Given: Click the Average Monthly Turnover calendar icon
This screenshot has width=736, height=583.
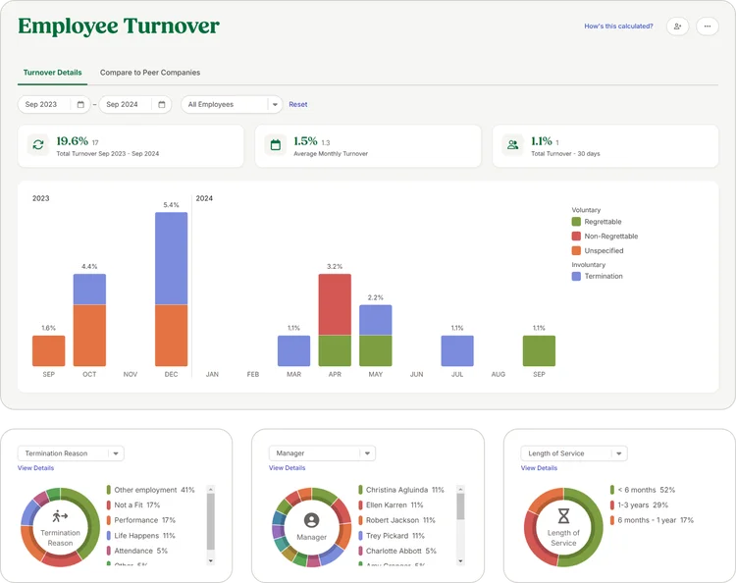Looking at the screenshot, I should [x=276, y=145].
